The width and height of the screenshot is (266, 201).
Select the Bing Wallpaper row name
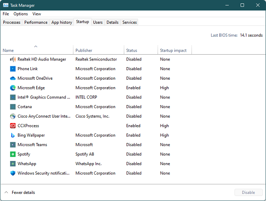pos(31,136)
